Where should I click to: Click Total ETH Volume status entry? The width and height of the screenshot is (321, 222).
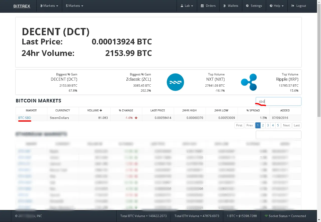tap(197, 216)
